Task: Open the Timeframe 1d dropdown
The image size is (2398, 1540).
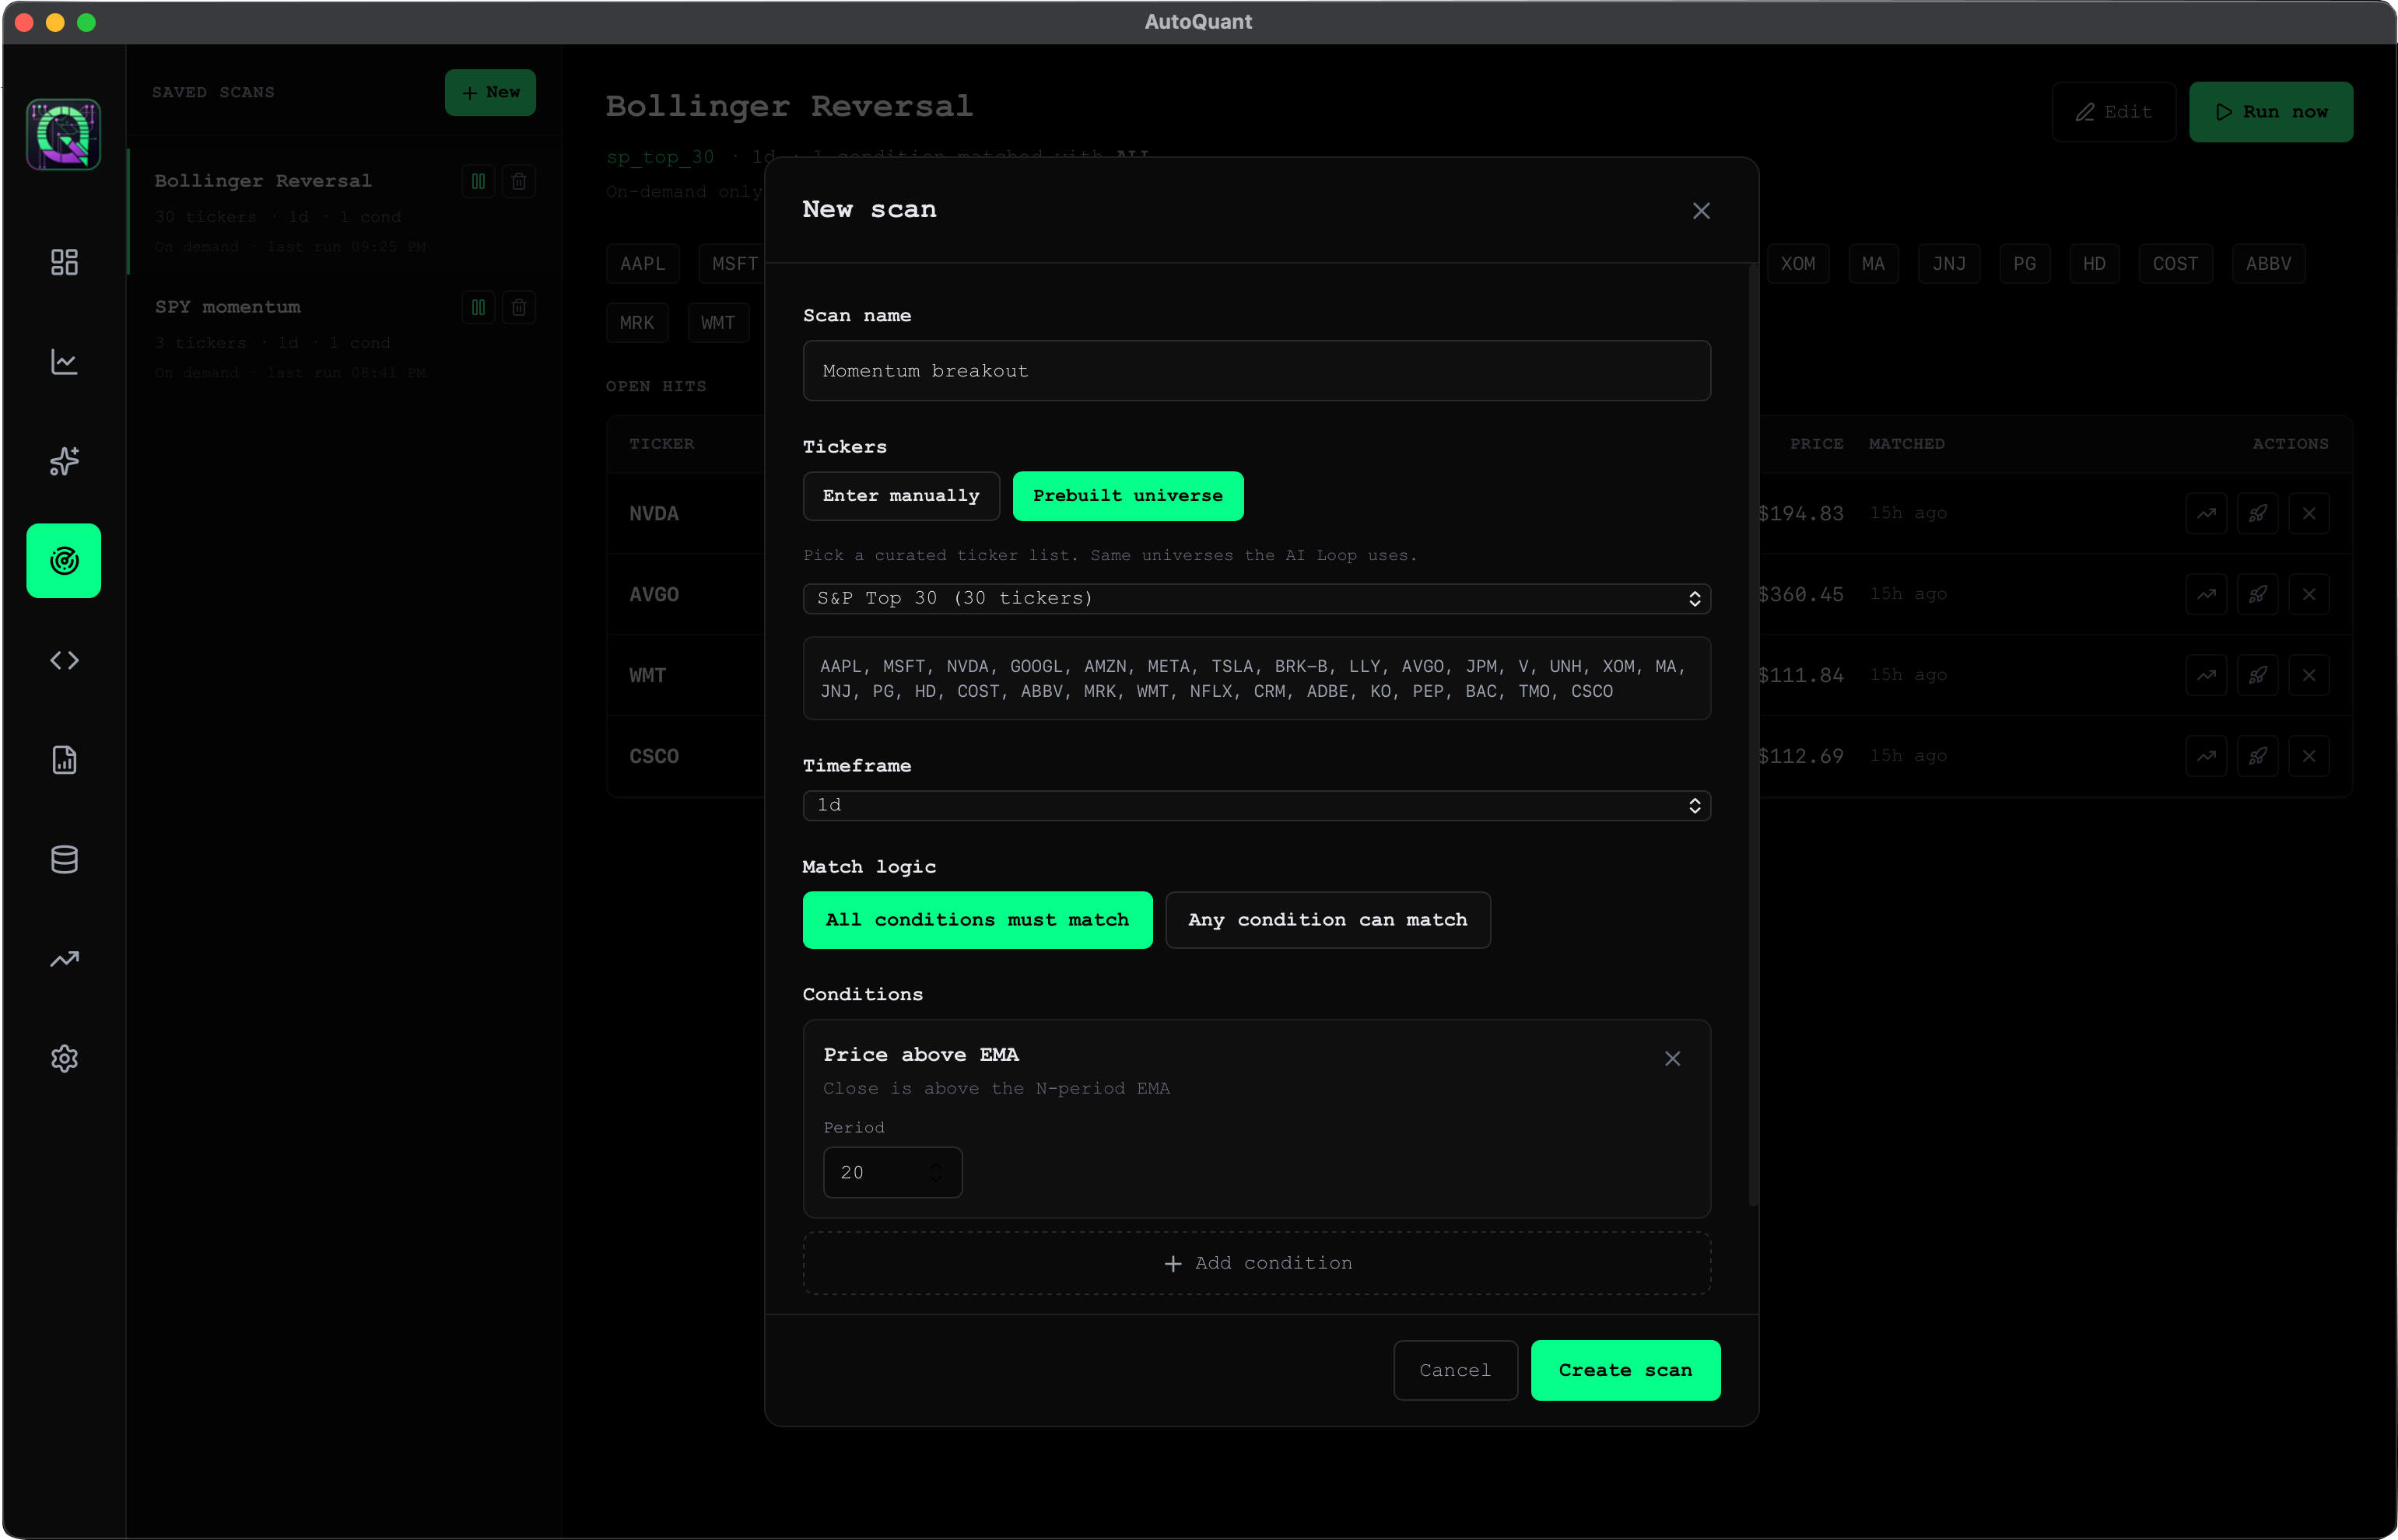Action: (1257, 805)
